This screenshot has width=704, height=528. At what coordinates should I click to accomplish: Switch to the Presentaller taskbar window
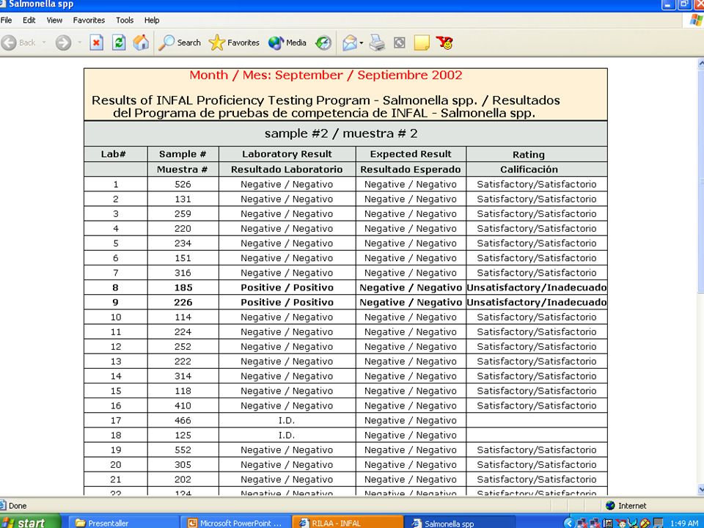122,523
